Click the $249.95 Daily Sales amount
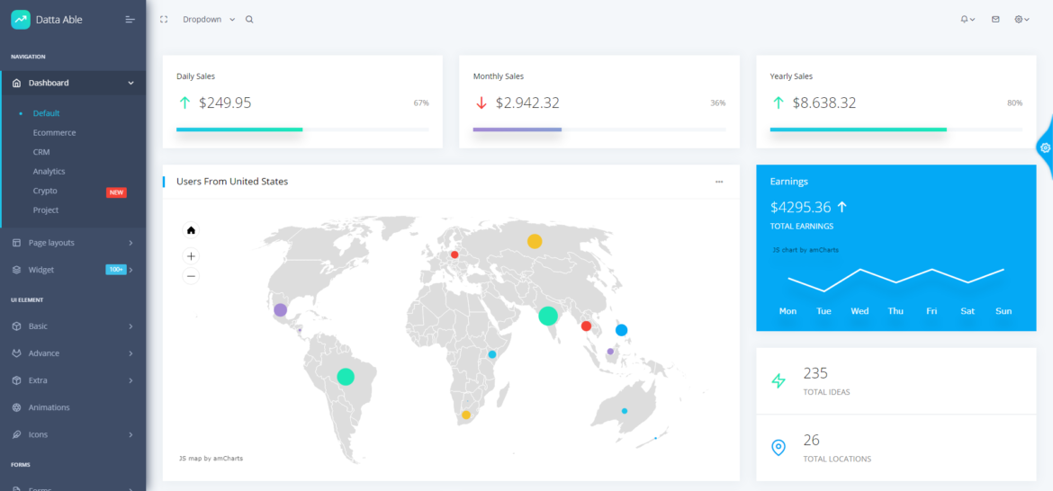1053x491 pixels. [225, 103]
